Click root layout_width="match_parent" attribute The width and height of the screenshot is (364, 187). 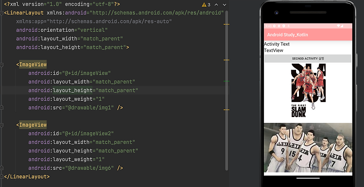(69, 38)
